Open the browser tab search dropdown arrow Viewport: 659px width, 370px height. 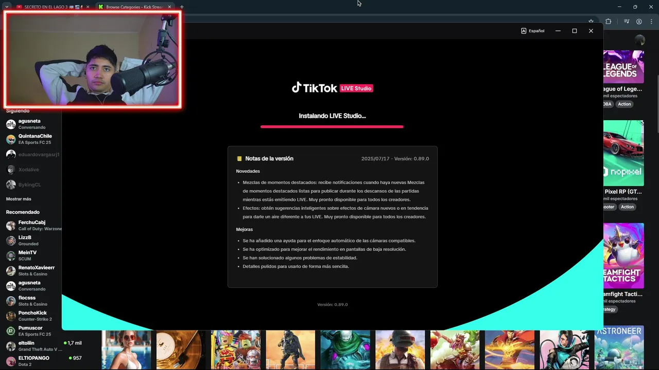[x=7, y=7]
